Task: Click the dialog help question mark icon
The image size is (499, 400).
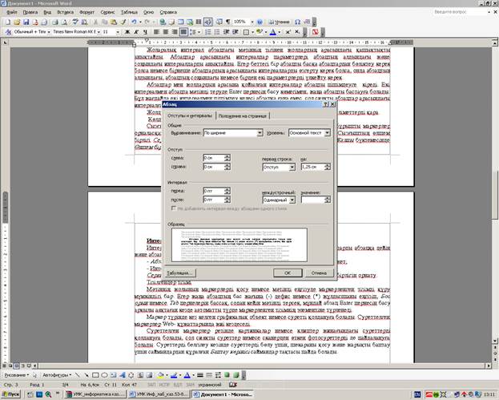Action: click(x=325, y=104)
